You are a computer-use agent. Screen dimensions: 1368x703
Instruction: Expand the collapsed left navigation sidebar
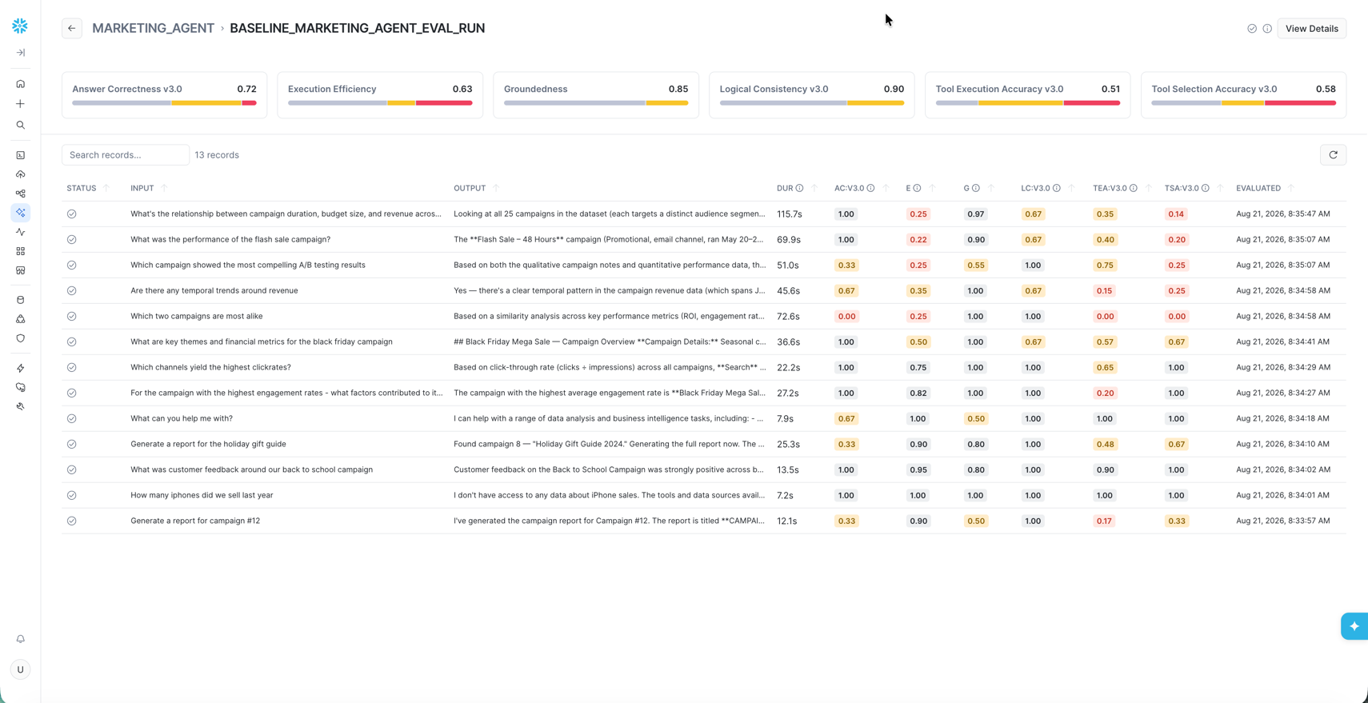tap(21, 53)
